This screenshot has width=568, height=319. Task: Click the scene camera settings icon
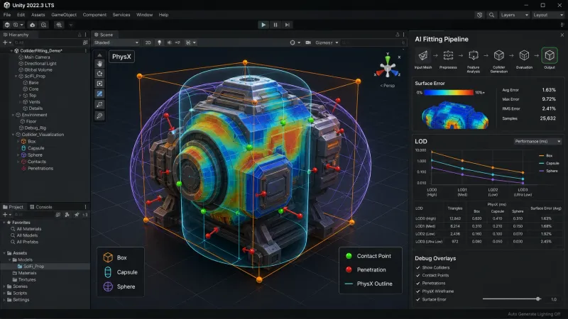308,43
